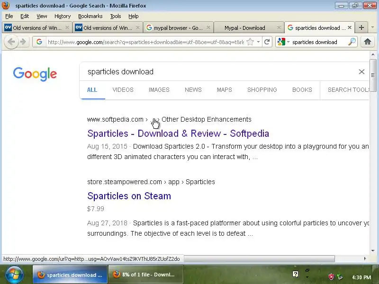Close the second 'Old versions of Win...' tab
Viewport: 379px width, 284px height.
(138, 28)
